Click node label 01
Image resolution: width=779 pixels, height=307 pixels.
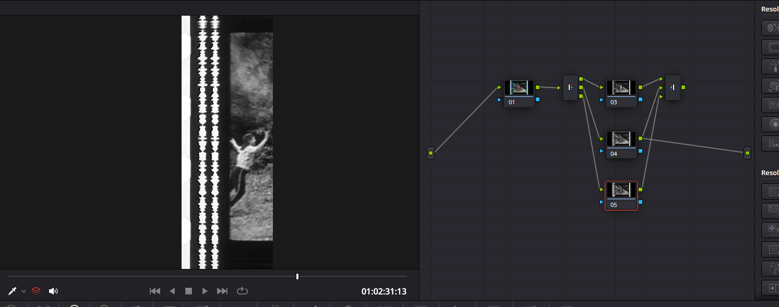511,102
